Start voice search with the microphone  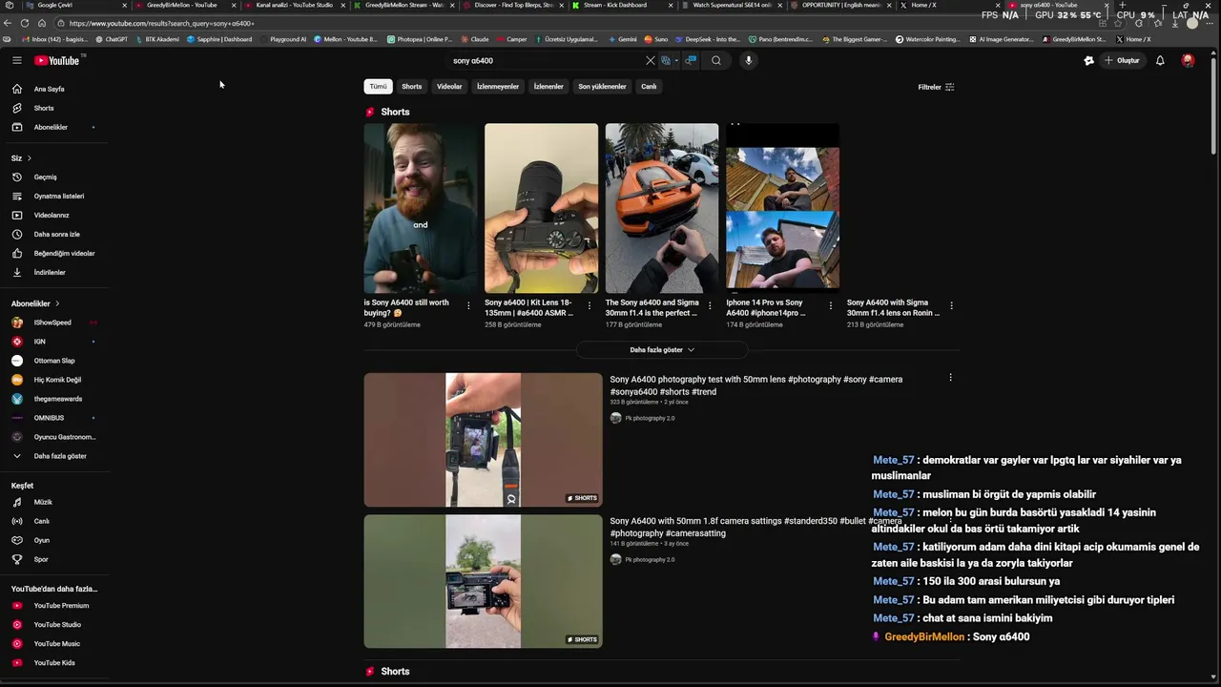click(x=748, y=60)
